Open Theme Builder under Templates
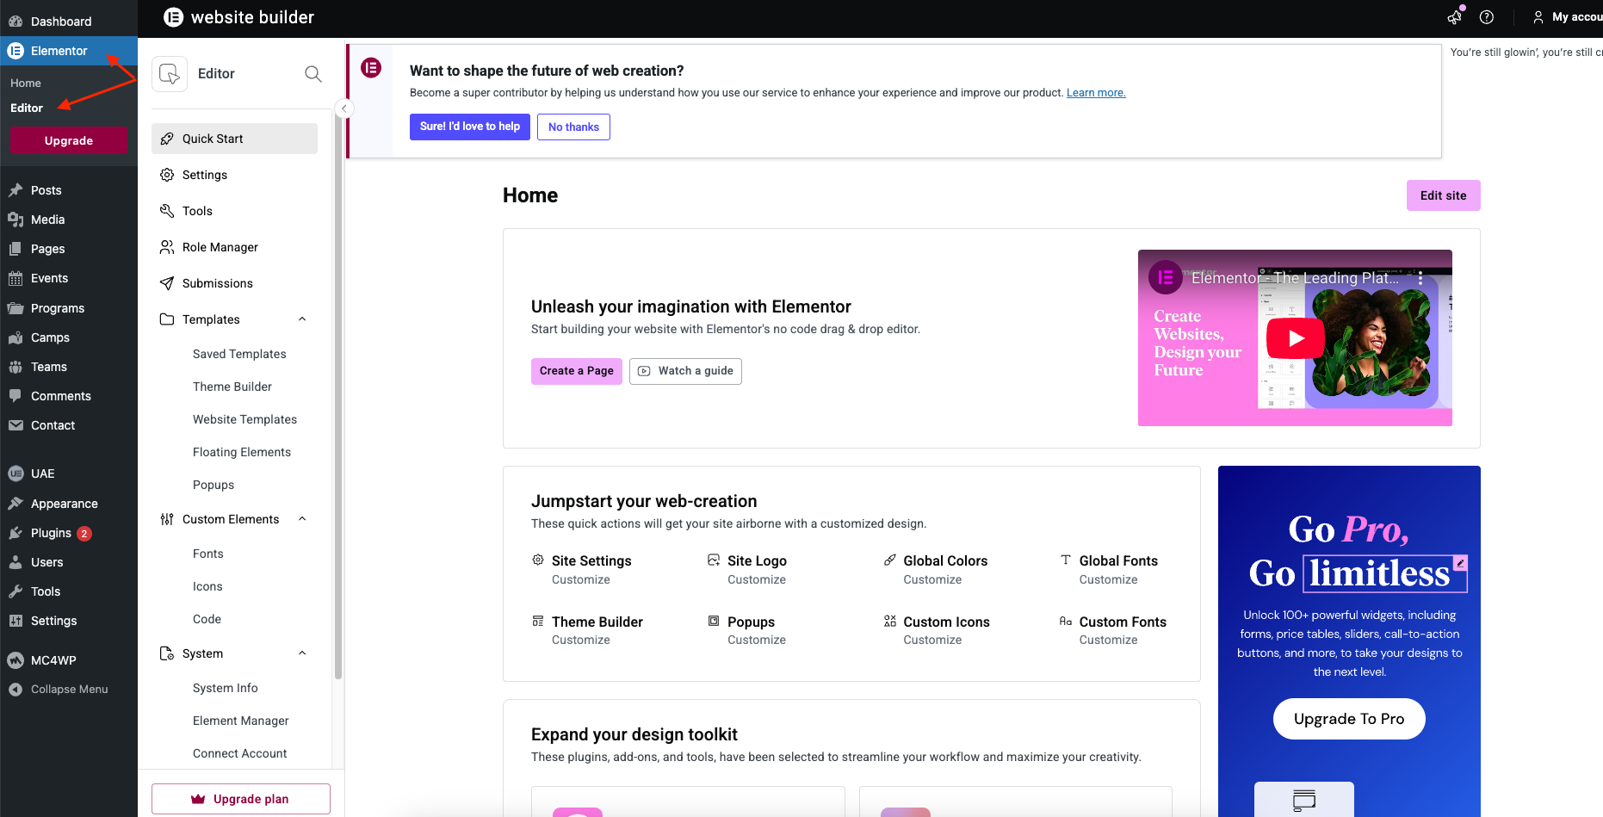 [x=232, y=387]
